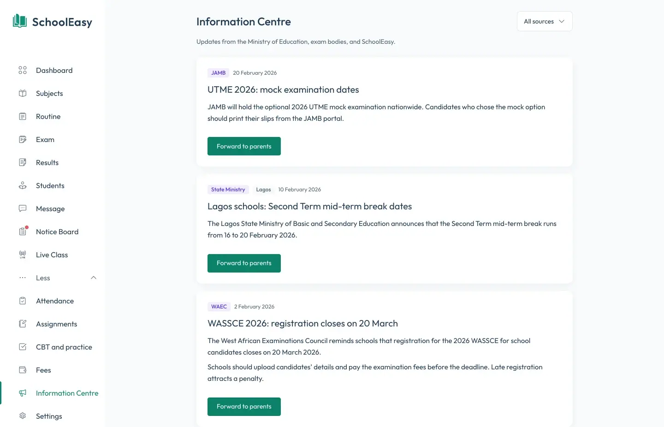Open the Assignments page

point(57,324)
